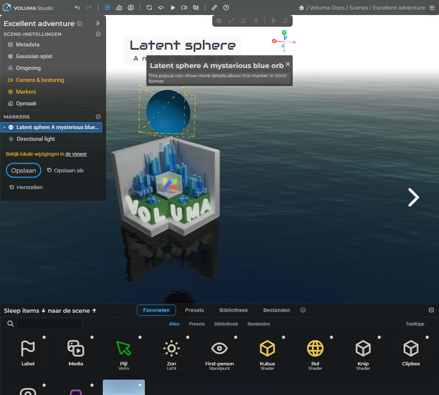This screenshot has height=395, width=439.
Task: Select the ruler measure tool
Action: coord(214,8)
